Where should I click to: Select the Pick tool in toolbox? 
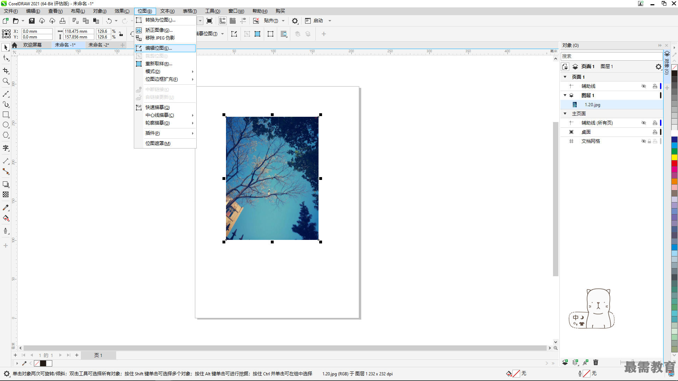coord(6,47)
